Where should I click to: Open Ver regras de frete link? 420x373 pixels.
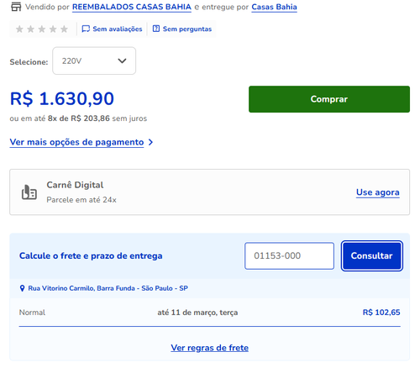tap(210, 348)
